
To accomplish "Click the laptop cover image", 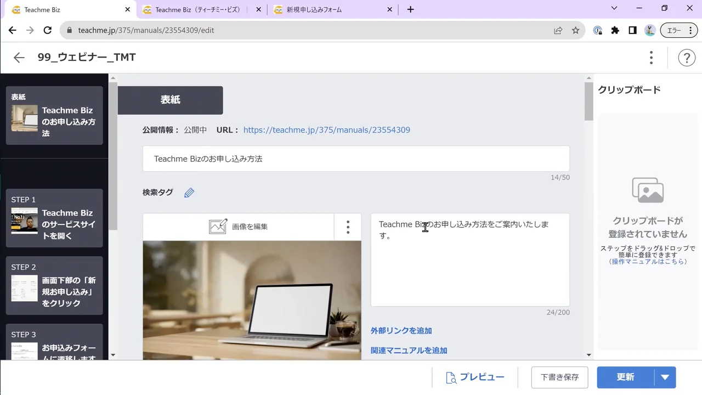I will [x=252, y=300].
